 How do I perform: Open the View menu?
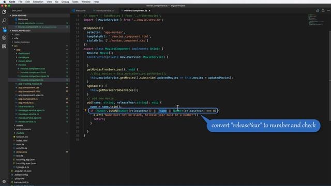click(x=49, y=2)
